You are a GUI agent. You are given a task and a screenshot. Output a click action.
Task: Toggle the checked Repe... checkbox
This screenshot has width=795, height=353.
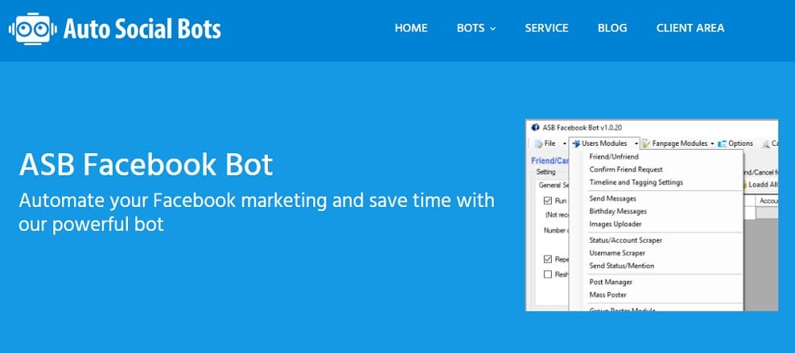click(548, 259)
